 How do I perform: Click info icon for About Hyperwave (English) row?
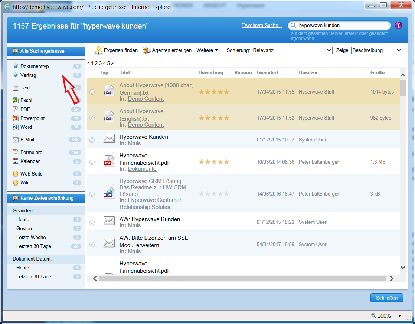click(92, 118)
